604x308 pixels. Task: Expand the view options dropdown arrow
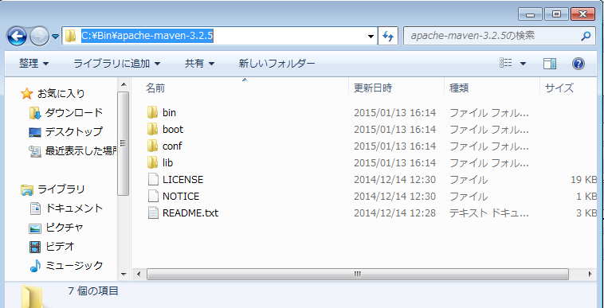point(523,64)
